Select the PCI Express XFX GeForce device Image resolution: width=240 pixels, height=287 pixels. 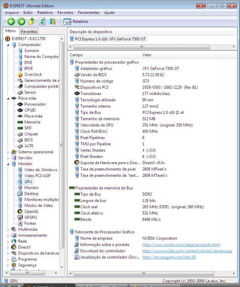point(110,39)
